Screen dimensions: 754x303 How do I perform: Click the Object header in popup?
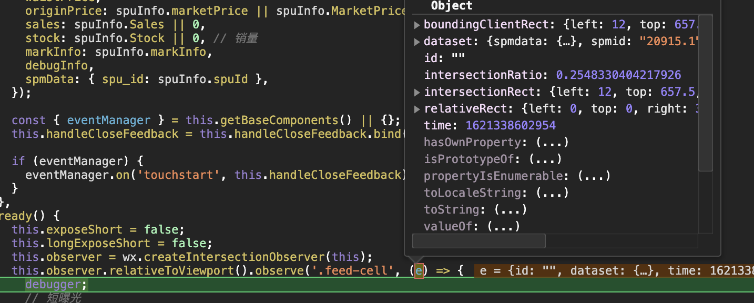[452, 6]
